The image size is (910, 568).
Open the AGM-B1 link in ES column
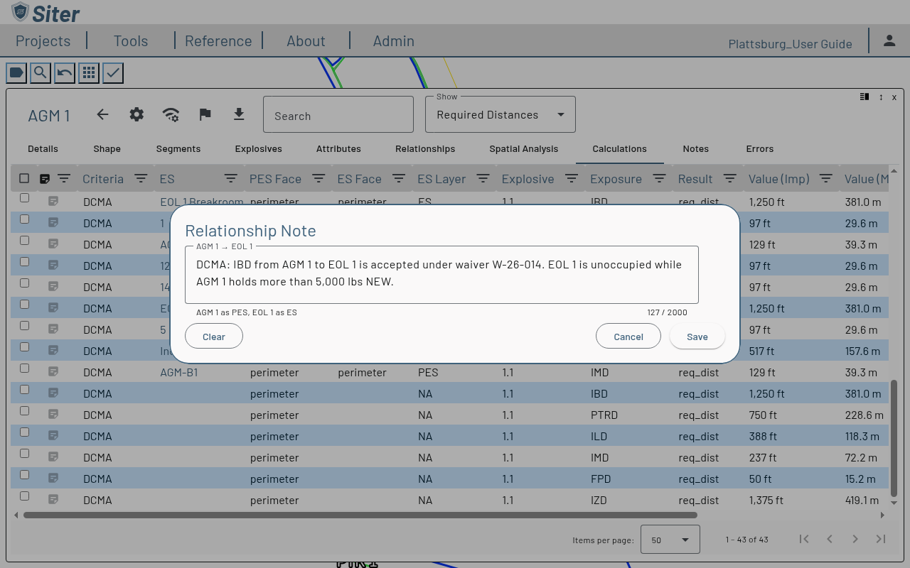(x=179, y=372)
